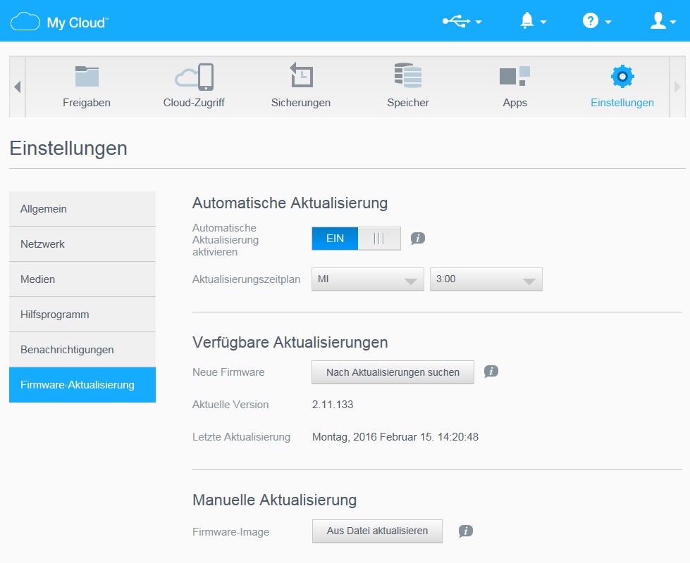Image resolution: width=690 pixels, height=563 pixels.
Task: Switch to the Benachrichtigungen tab
Action: (82, 350)
